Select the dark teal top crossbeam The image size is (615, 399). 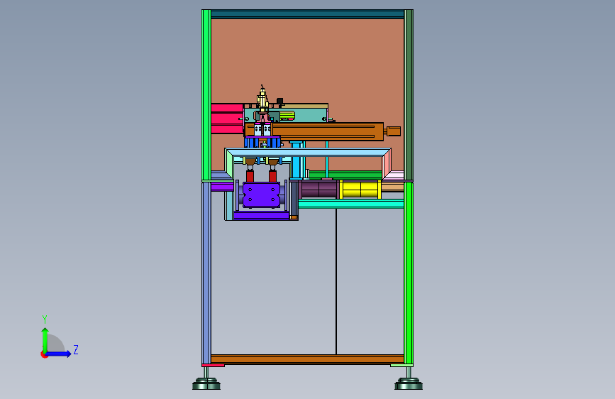[308, 14]
